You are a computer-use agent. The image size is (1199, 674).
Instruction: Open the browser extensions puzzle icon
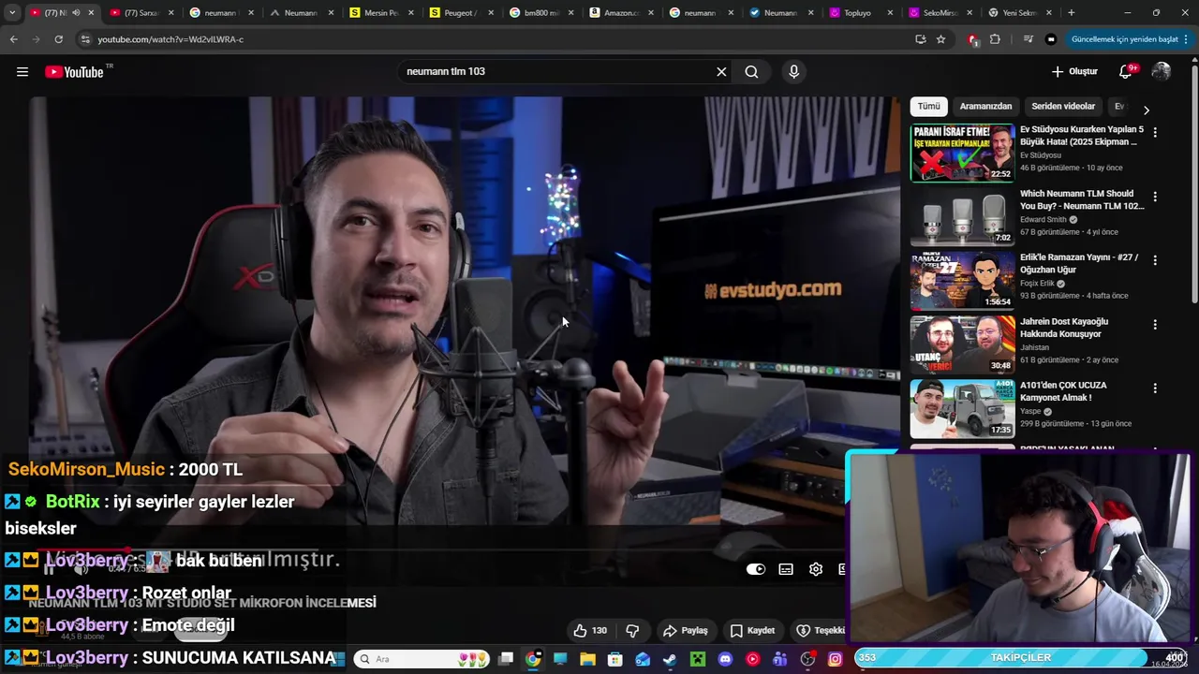(995, 39)
